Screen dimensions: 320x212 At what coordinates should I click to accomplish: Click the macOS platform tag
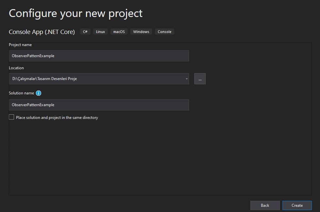pyautogui.click(x=119, y=32)
